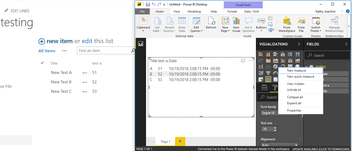
Task: Choose Expand all from context menu
Action: point(301,103)
